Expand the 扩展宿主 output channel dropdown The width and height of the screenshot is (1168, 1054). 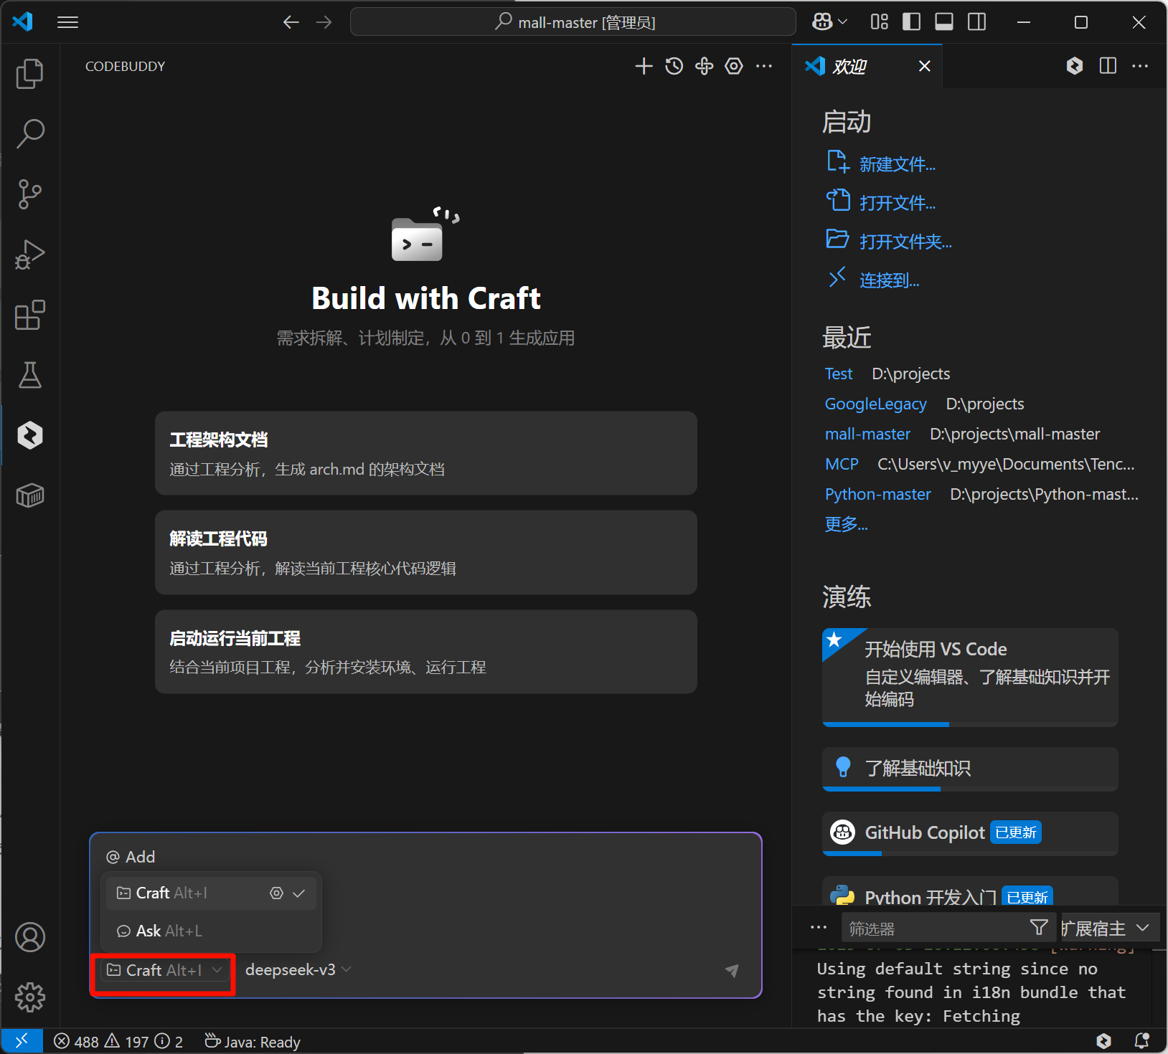pos(1105,929)
